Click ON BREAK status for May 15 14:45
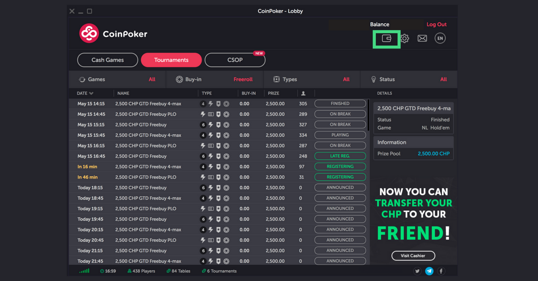This screenshot has width=538, height=281. pyautogui.click(x=340, y=114)
